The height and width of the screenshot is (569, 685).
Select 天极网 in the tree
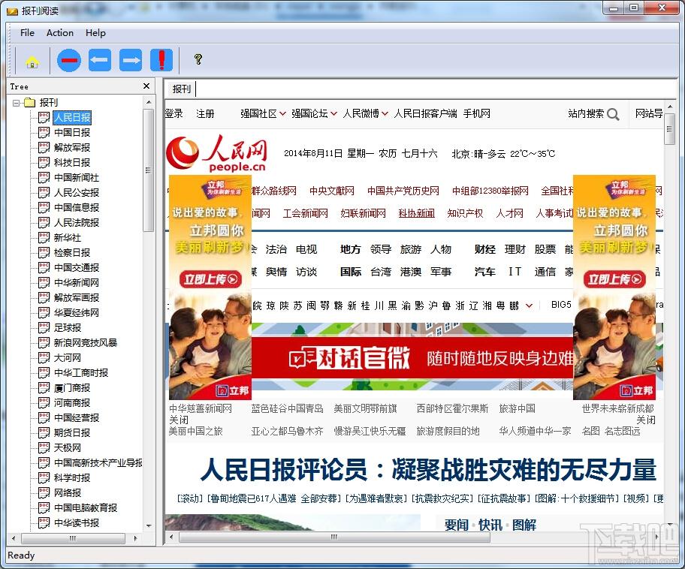tap(68, 447)
